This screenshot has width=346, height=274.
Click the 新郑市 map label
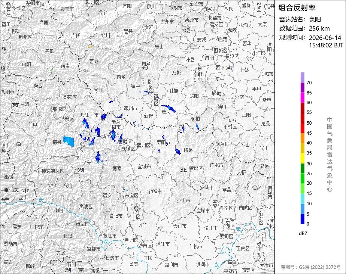coord(210,9)
